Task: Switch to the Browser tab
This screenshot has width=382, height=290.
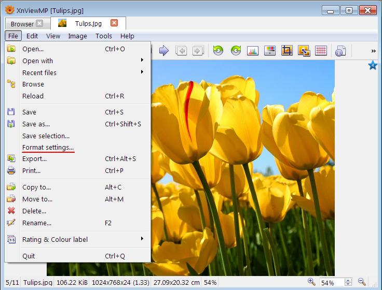Action: [x=22, y=24]
